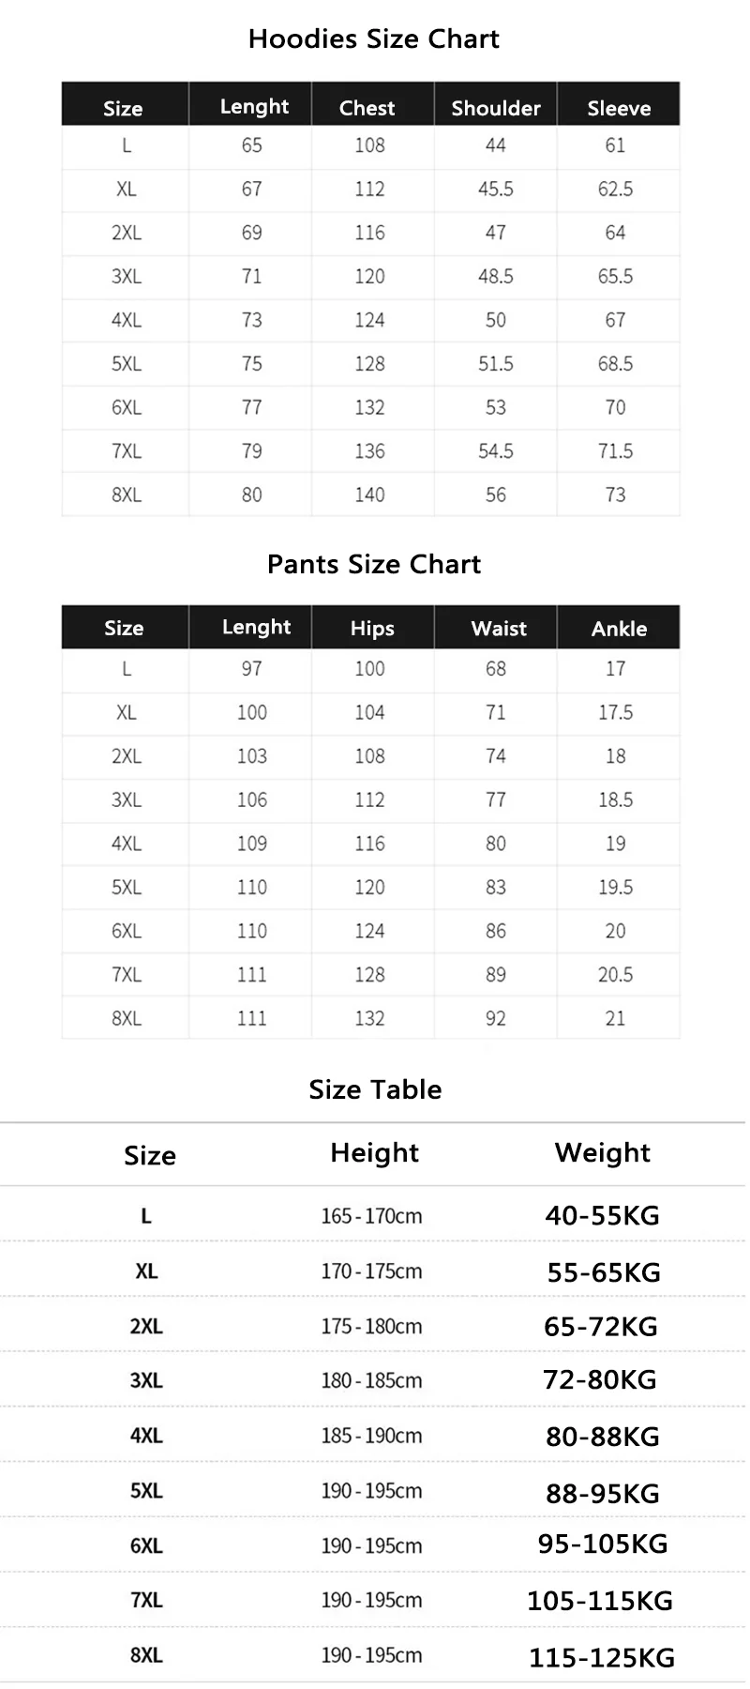
Task: Click the 8XL row label in hoodies chart
Action: pos(127,495)
